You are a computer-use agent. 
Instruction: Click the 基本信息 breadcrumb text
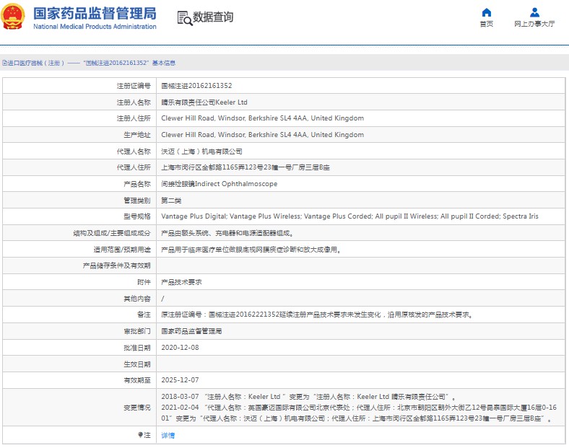pyautogui.click(x=164, y=63)
